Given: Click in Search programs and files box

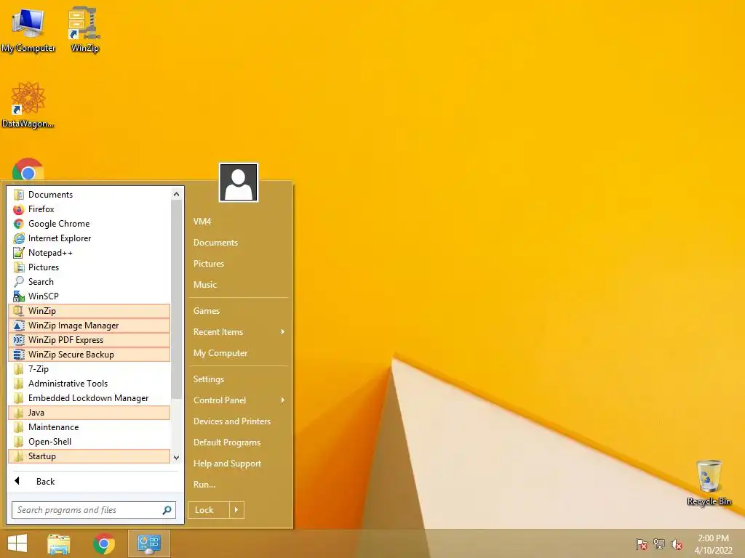Looking at the screenshot, I should (x=94, y=510).
